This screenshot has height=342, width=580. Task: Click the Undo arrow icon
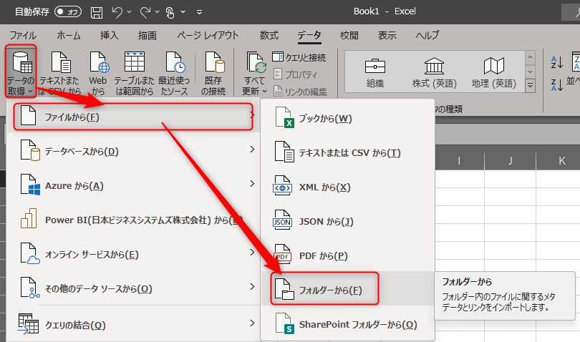117,12
